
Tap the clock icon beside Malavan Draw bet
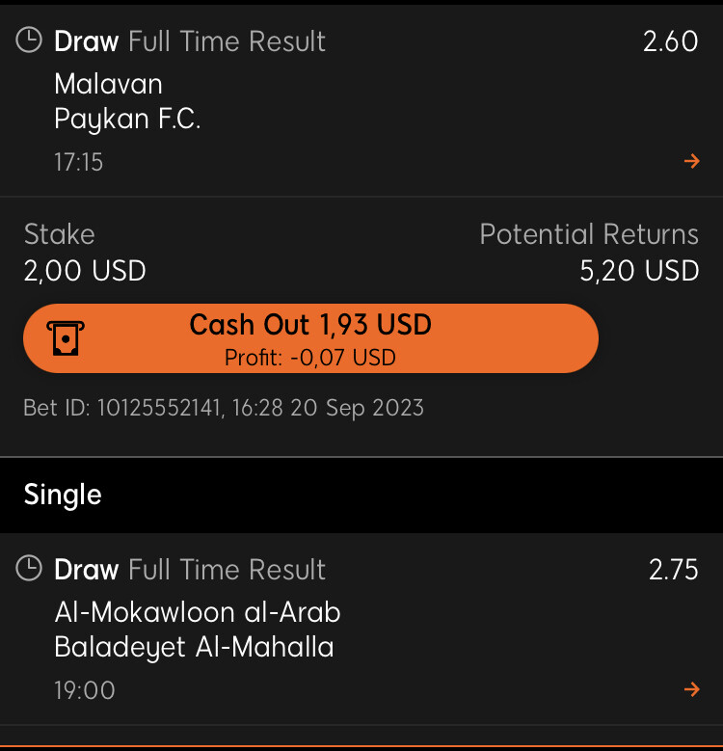point(29,40)
